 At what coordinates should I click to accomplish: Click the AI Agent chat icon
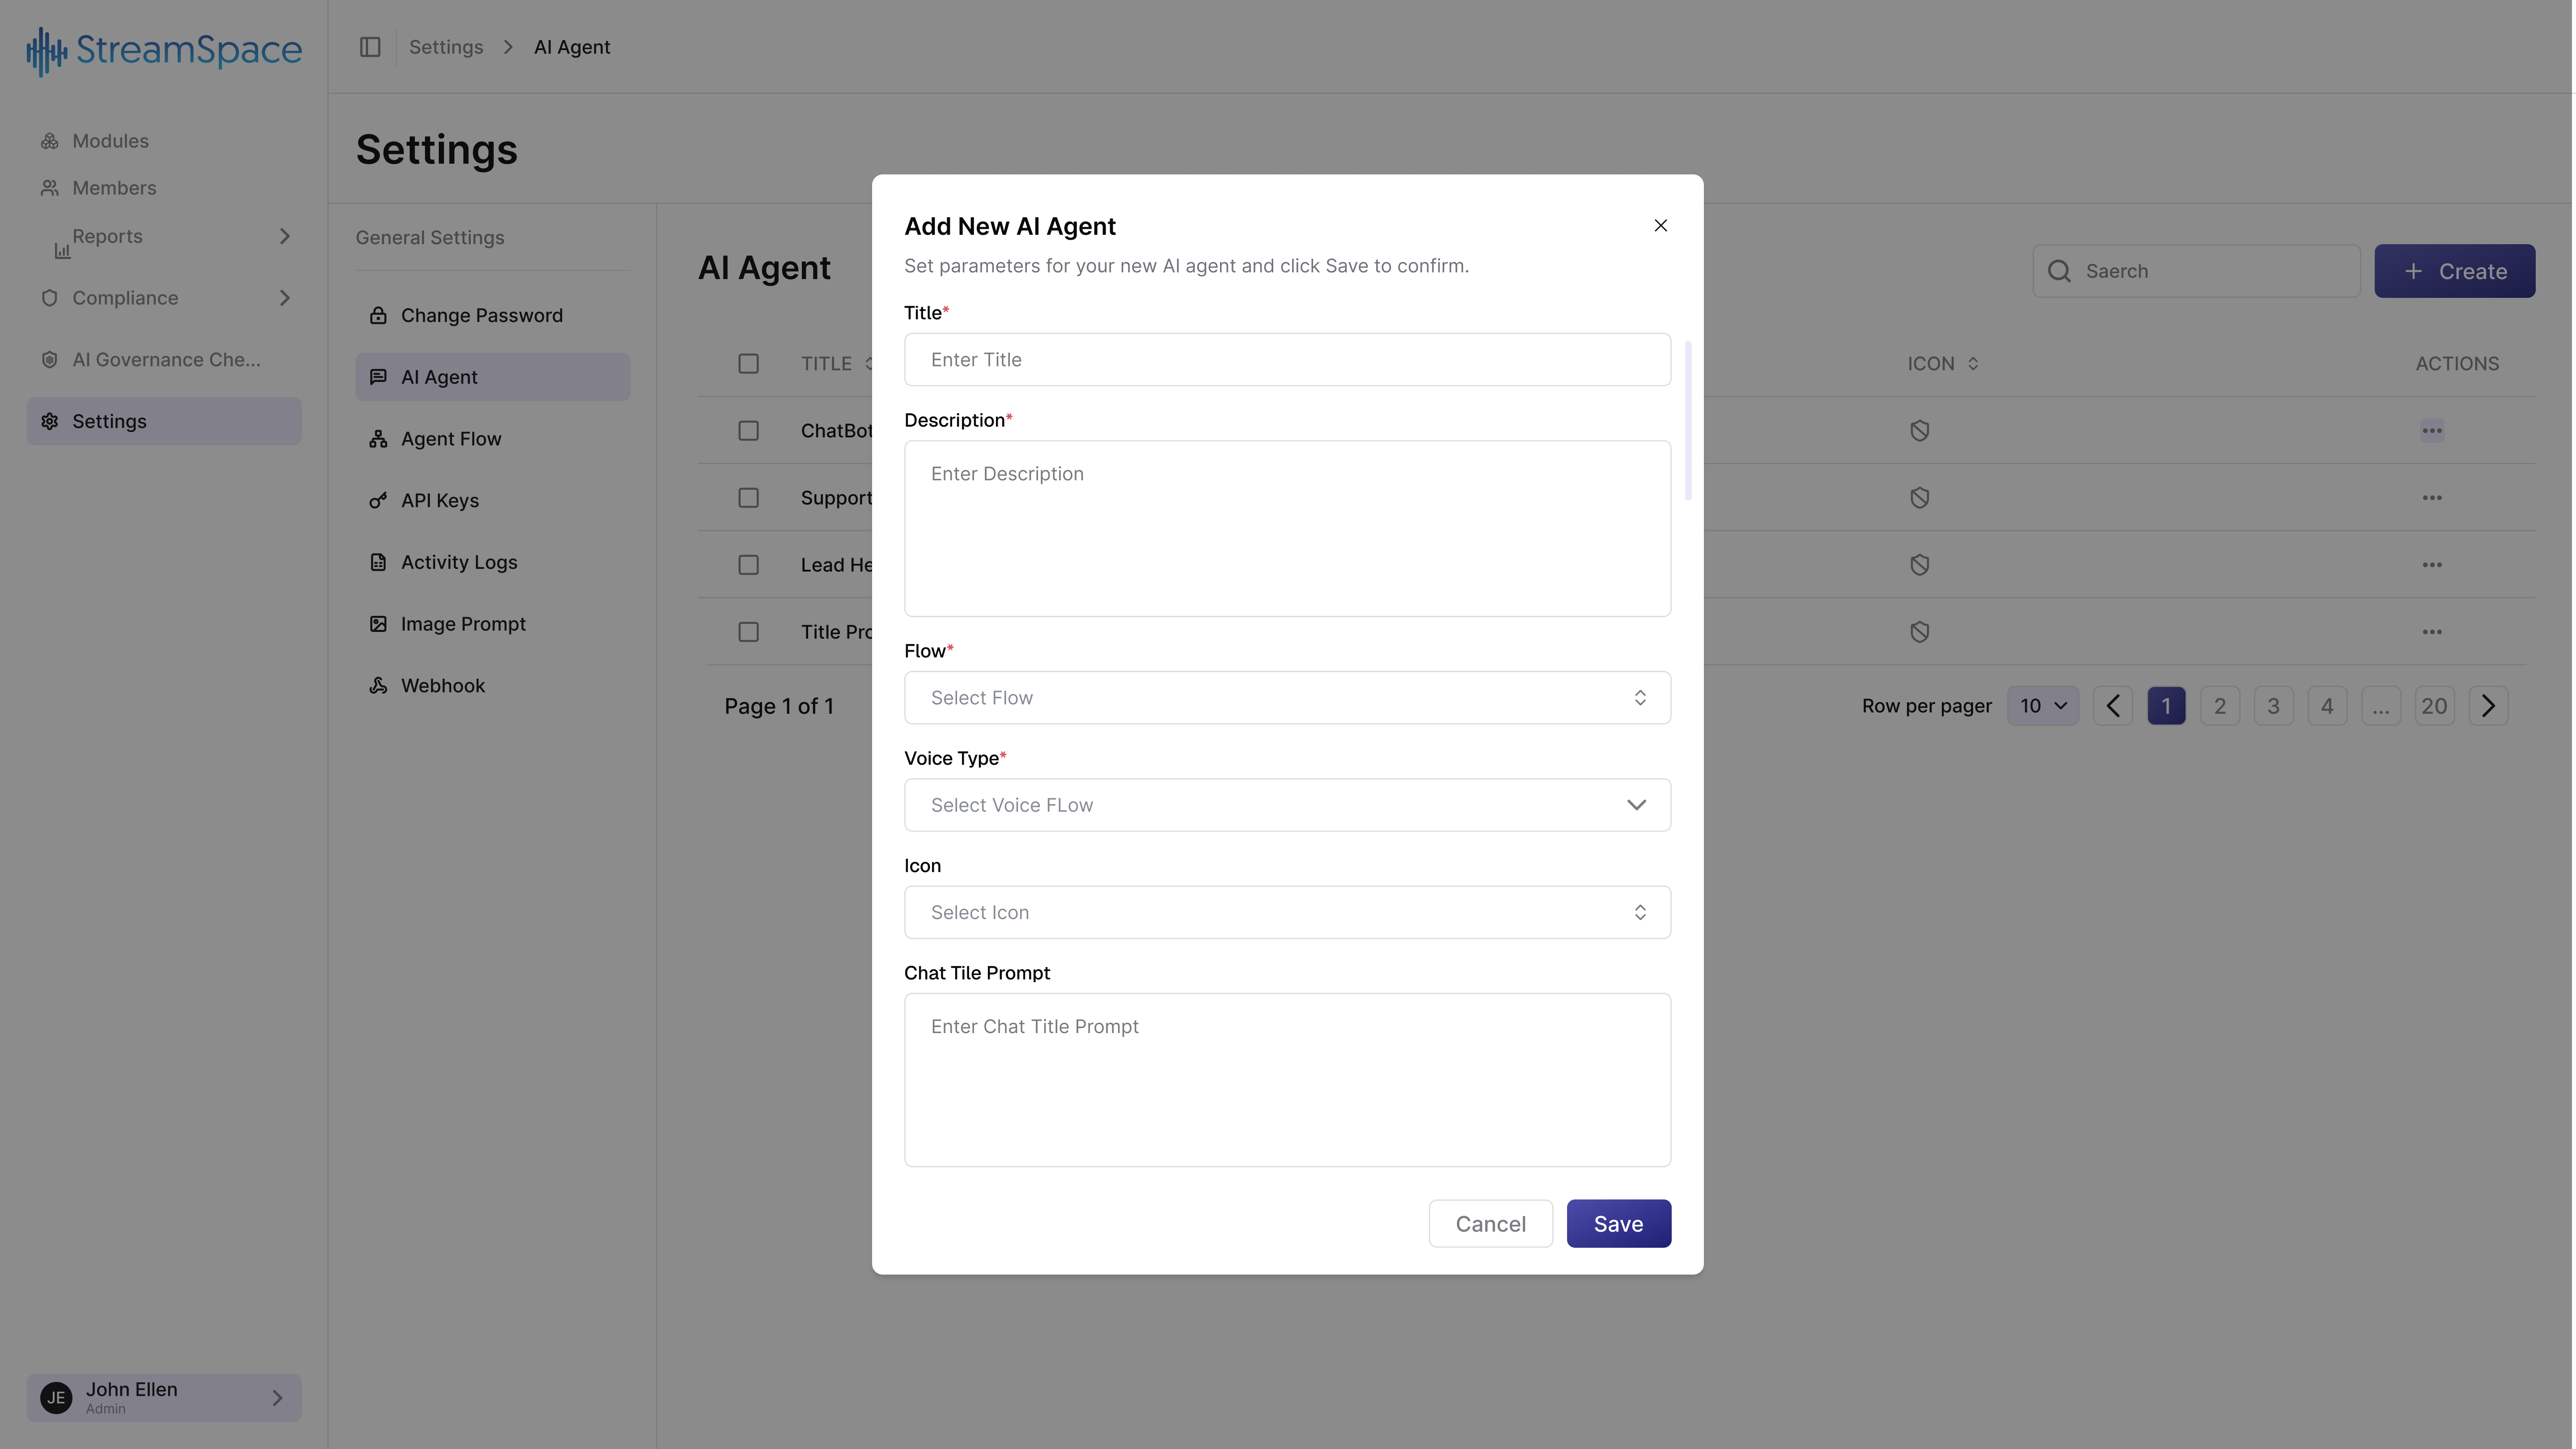(378, 377)
